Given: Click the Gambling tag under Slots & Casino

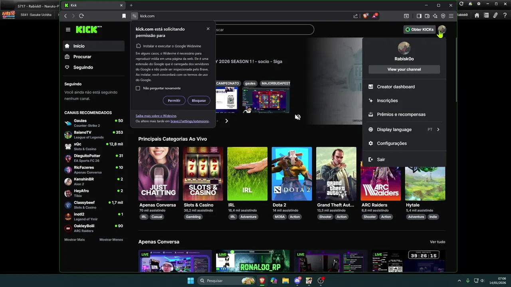Looking at the screenshot, I should click(x=193, y=217).
